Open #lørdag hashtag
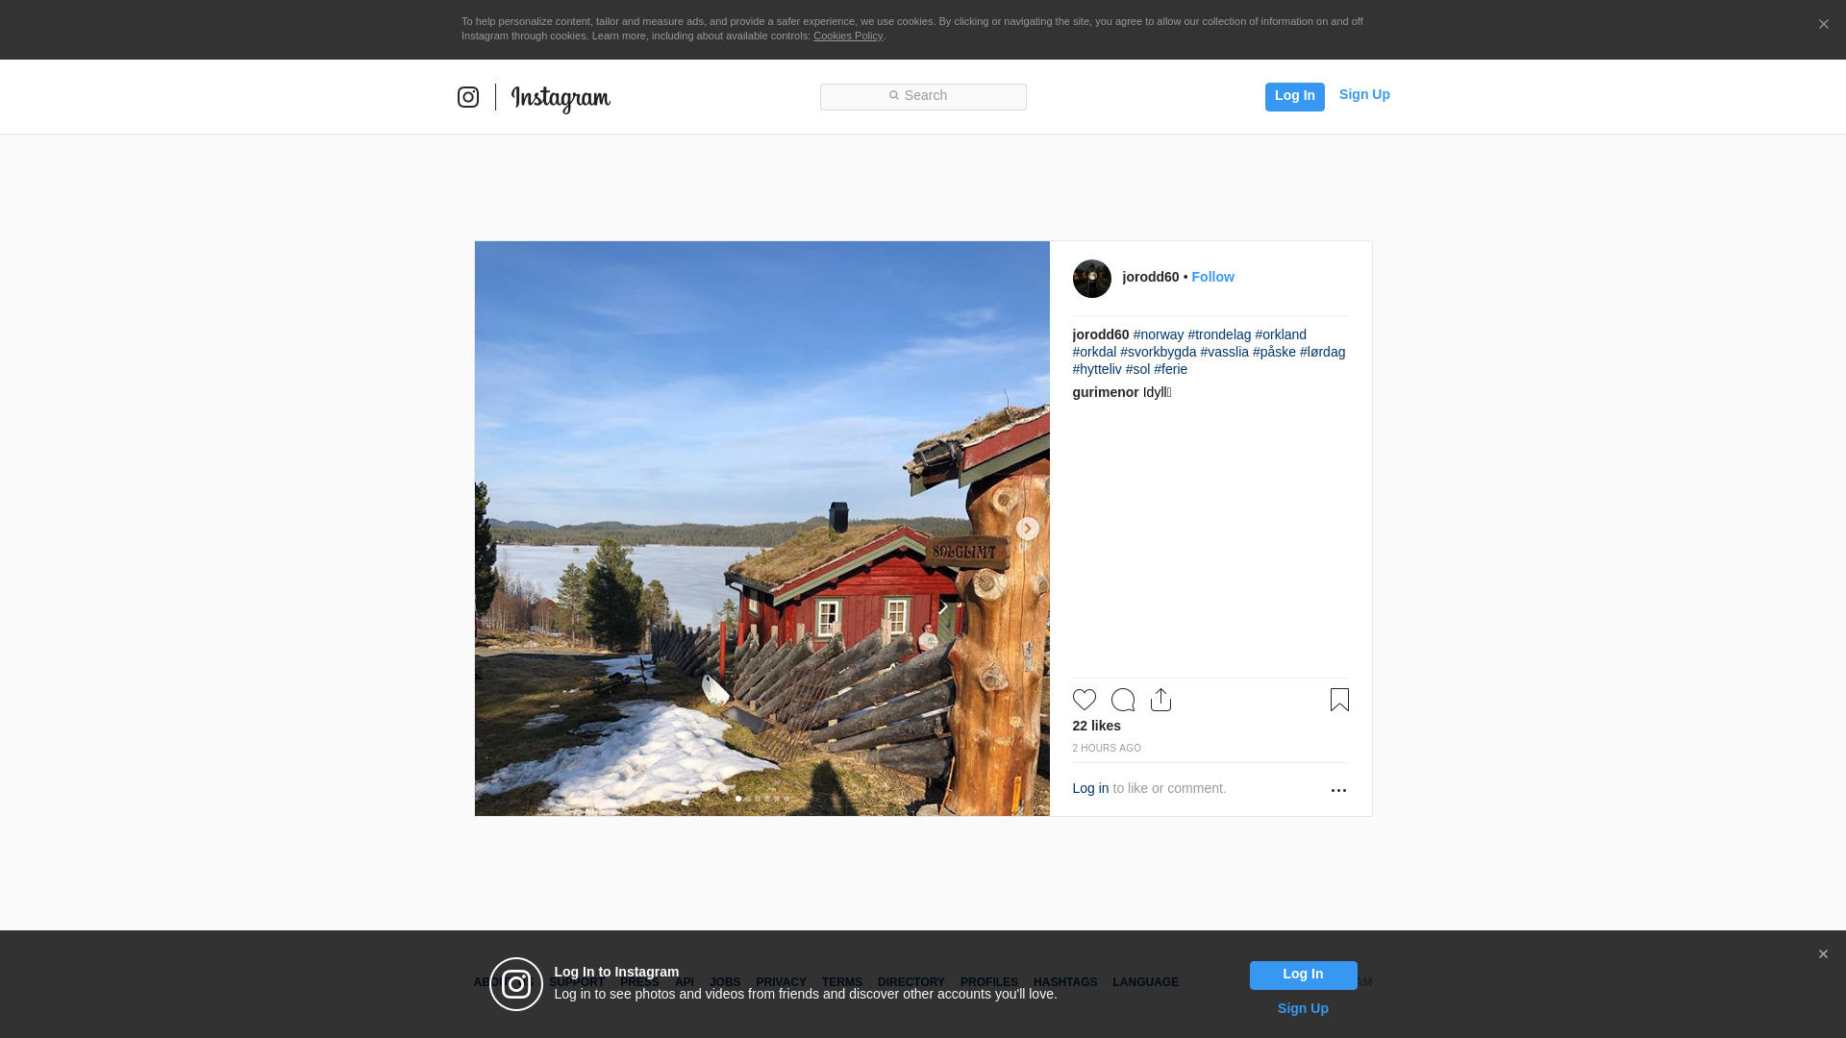The width and height of the screenshot is (1846, 1038). pyautogui.click(x=1322, y=352)
